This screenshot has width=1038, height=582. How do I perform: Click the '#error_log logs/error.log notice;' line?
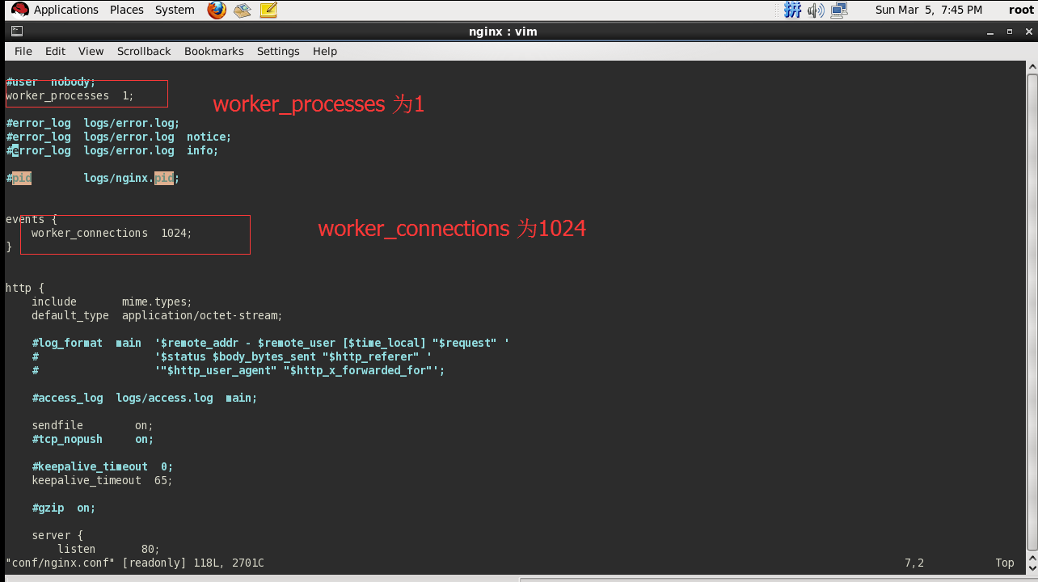[x=119, y=137]
